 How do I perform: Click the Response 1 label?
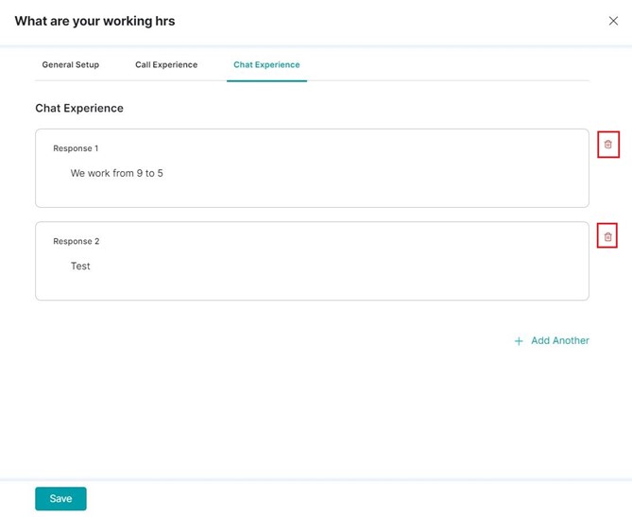pos(76,148)
